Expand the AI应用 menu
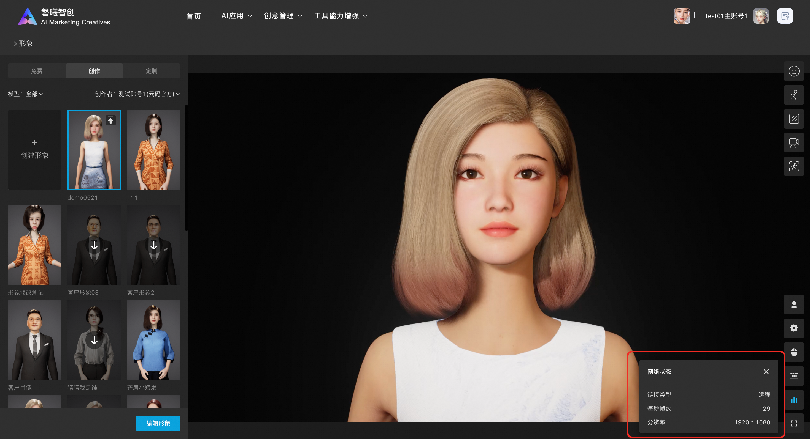The image size is (810, 439). pos(236,16)
